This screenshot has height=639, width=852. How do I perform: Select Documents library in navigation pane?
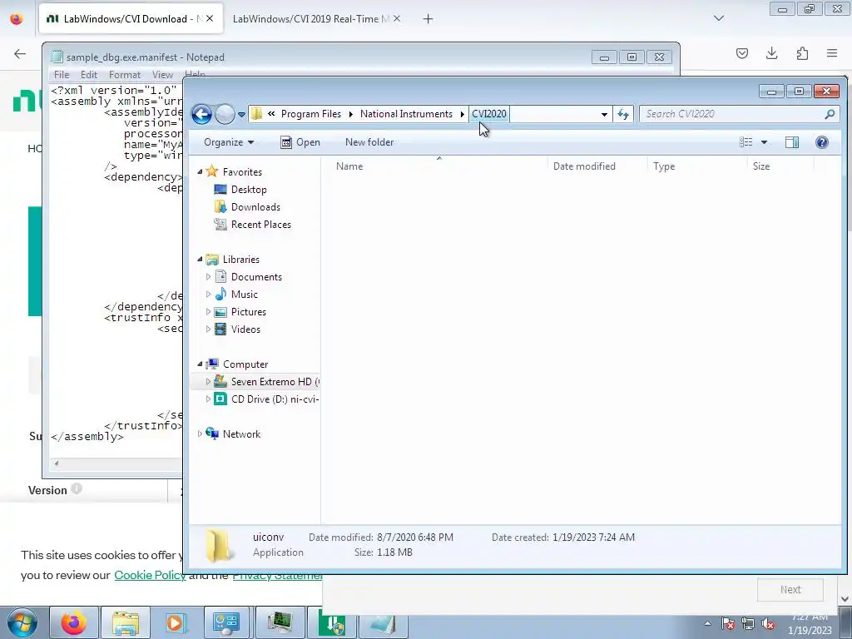coord(256,277)
